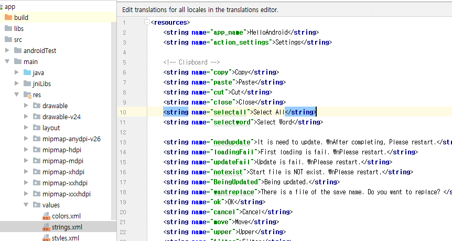Click the needupdate attribute name
The image size is (452, 241).
232,142
